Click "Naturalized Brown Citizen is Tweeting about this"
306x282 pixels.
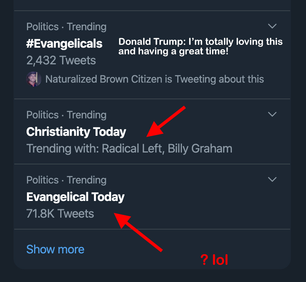coord(155,79)
